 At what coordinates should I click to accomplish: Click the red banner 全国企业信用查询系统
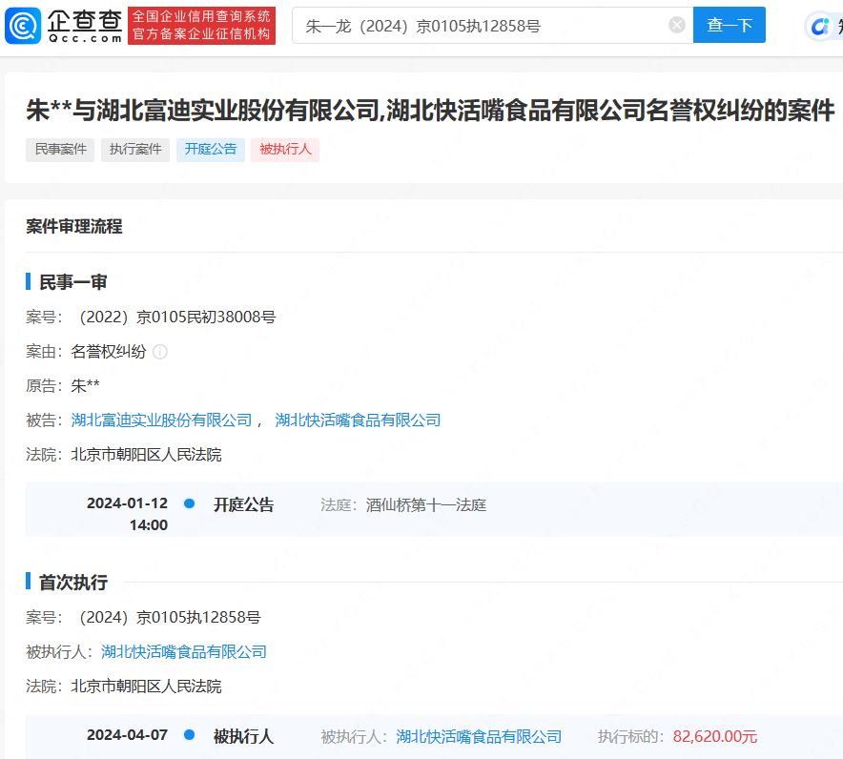click(x=201, y=25)
